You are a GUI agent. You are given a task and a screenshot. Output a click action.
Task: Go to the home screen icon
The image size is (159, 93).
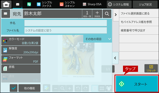pyautogui.click(x=6, y=4)
